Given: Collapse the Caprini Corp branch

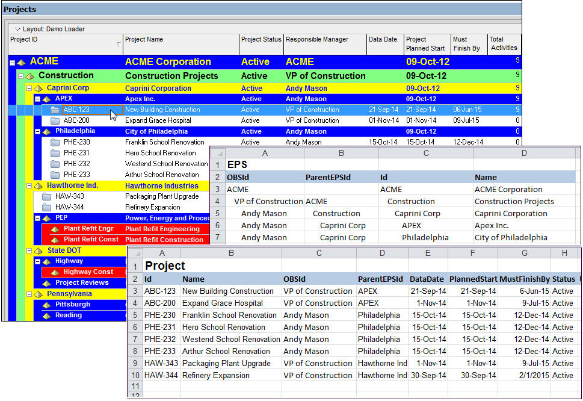Looking at the screenshot, I should pos(29,89).
